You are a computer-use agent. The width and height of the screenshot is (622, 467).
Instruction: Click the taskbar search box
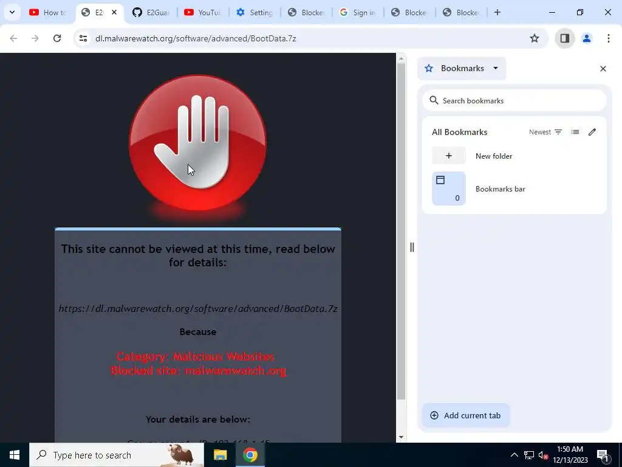tap(117, 455)
